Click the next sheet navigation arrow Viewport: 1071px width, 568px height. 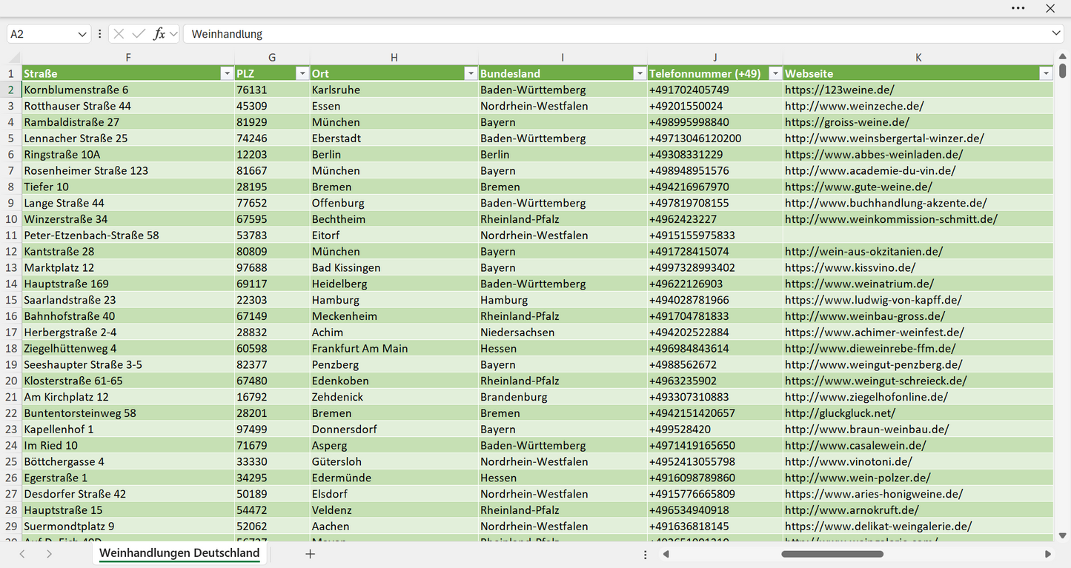[49, 554]
